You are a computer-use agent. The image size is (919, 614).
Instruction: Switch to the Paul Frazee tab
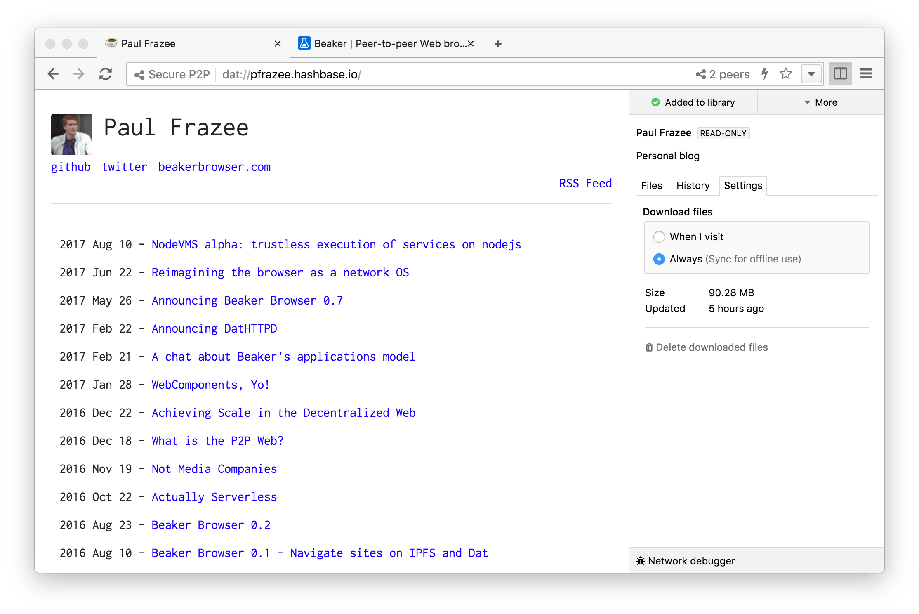[x=193, y=43]
